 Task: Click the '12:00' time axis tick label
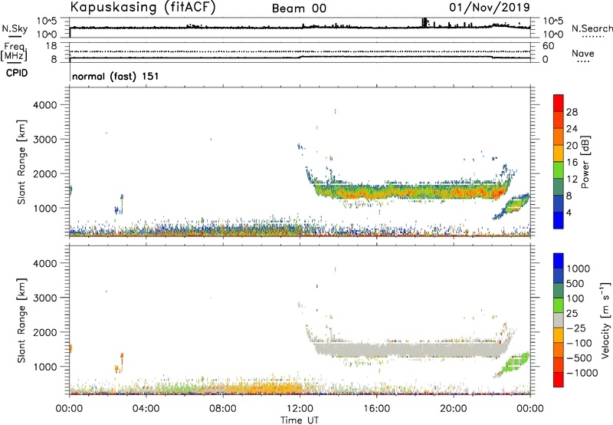click(x=300, y=409)
